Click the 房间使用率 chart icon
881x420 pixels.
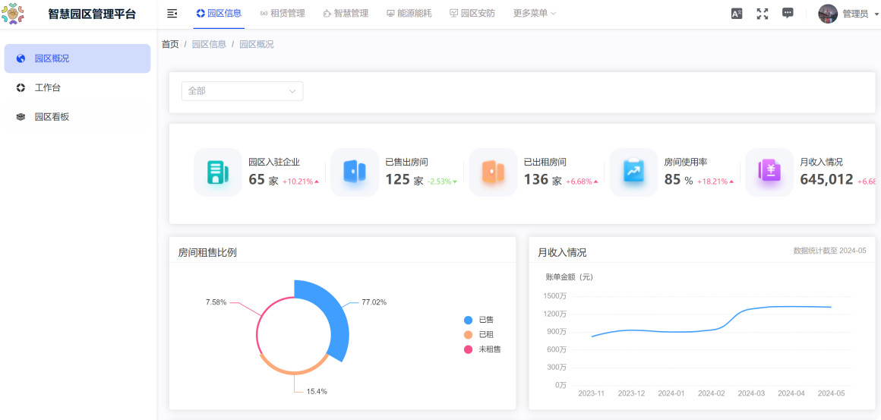(633, 172)
